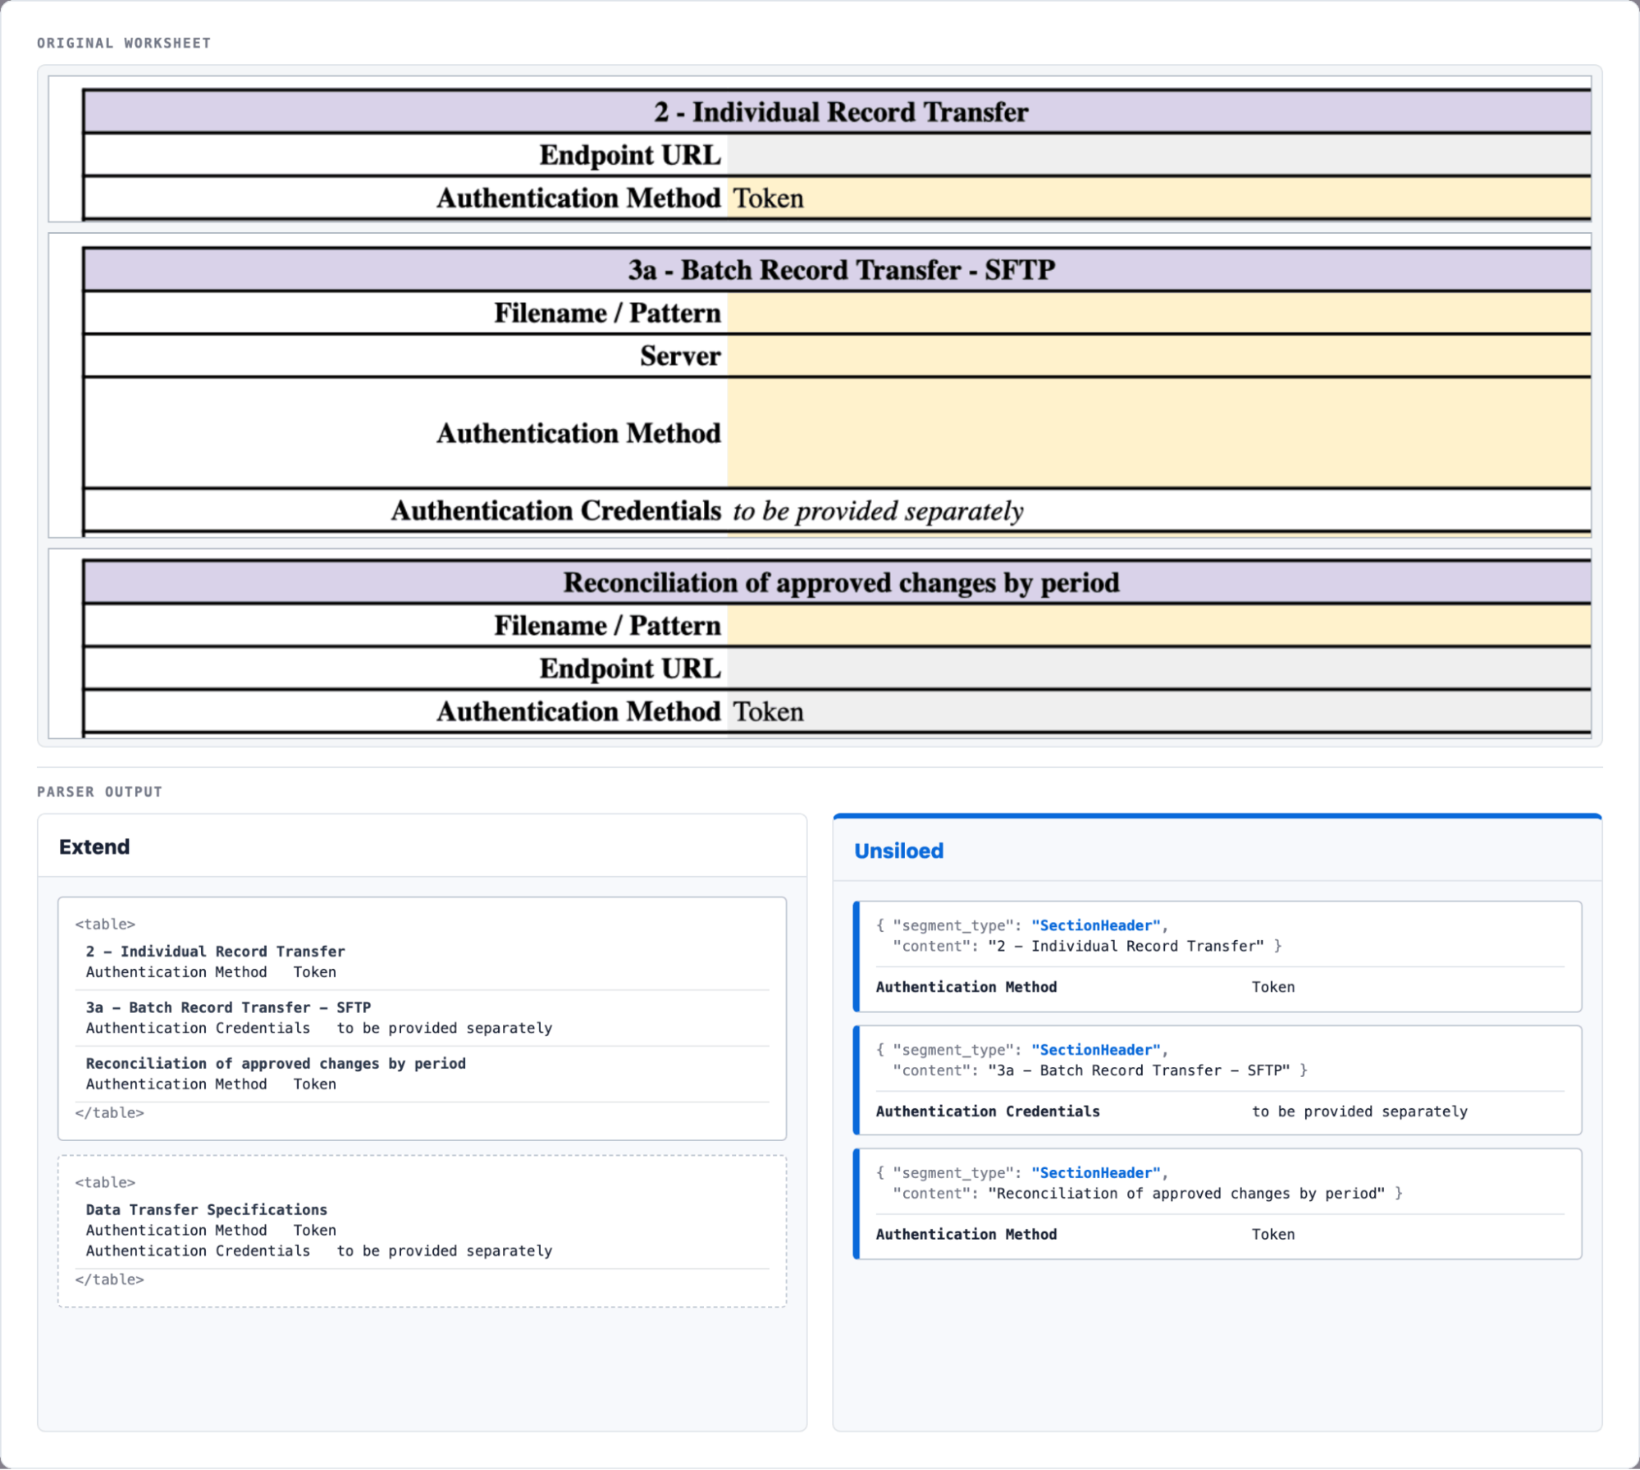Screen dimensions: 1640x1470
Task: Select the 'Unsiloed' panel heading
Action: pos(899,851)
